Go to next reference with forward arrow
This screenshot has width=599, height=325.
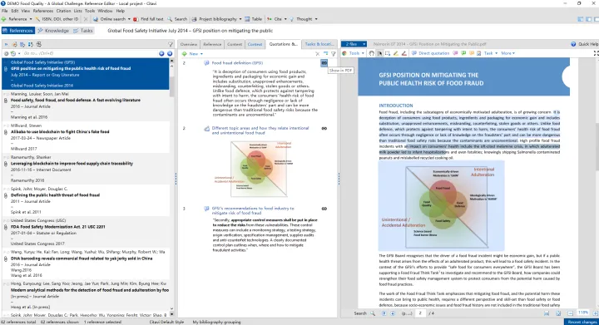(x=170, y=53)
